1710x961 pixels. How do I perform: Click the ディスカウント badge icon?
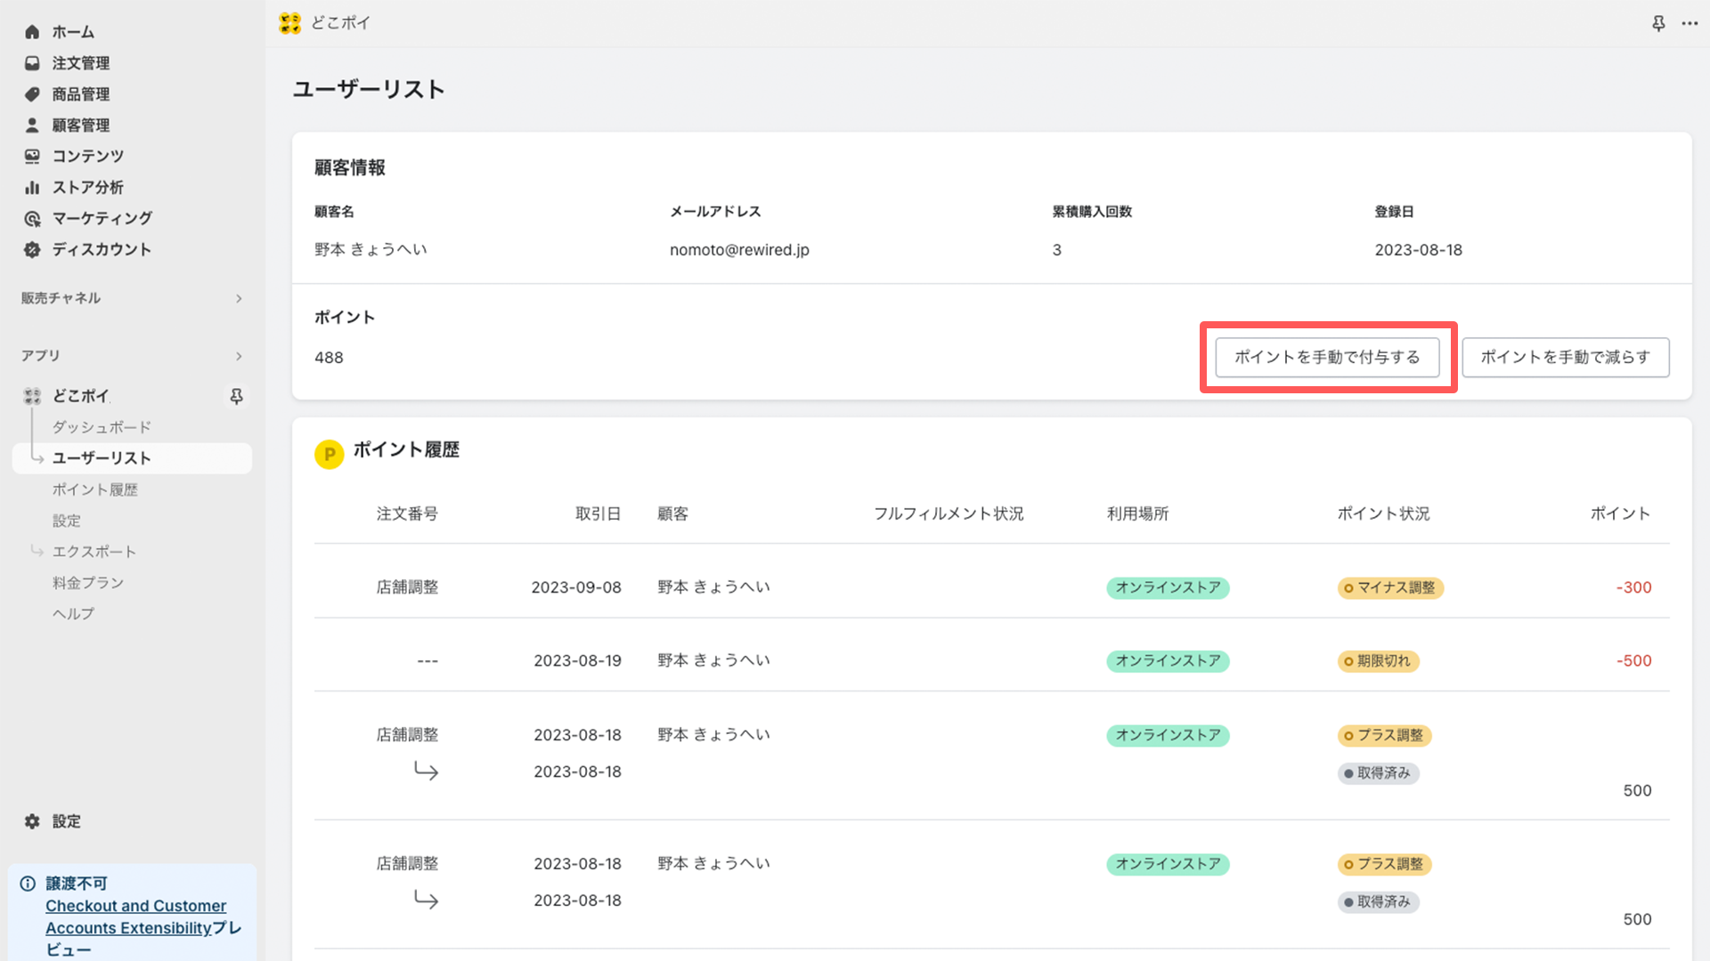(32, 250)
